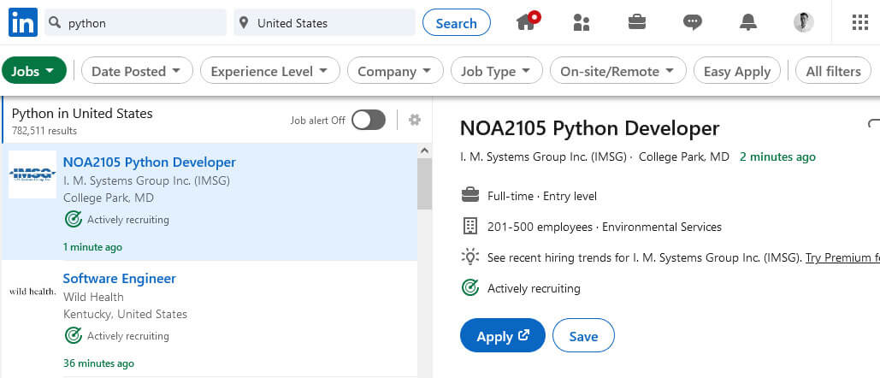Click Python in United States heading
The image size is (880, 378).
82,113
